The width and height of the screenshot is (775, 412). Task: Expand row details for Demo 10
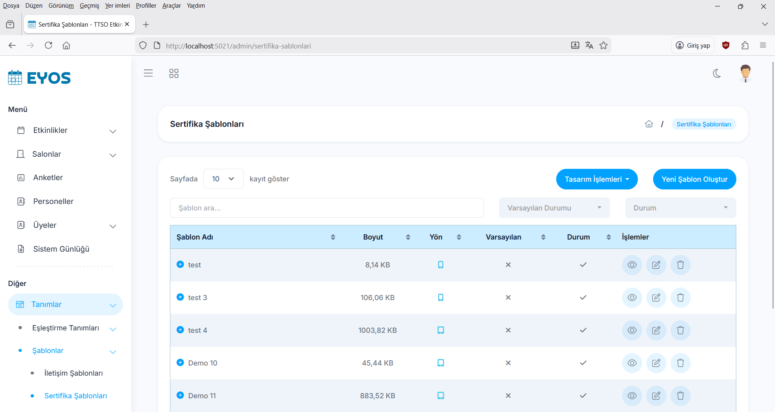click(x=180, y=363)
